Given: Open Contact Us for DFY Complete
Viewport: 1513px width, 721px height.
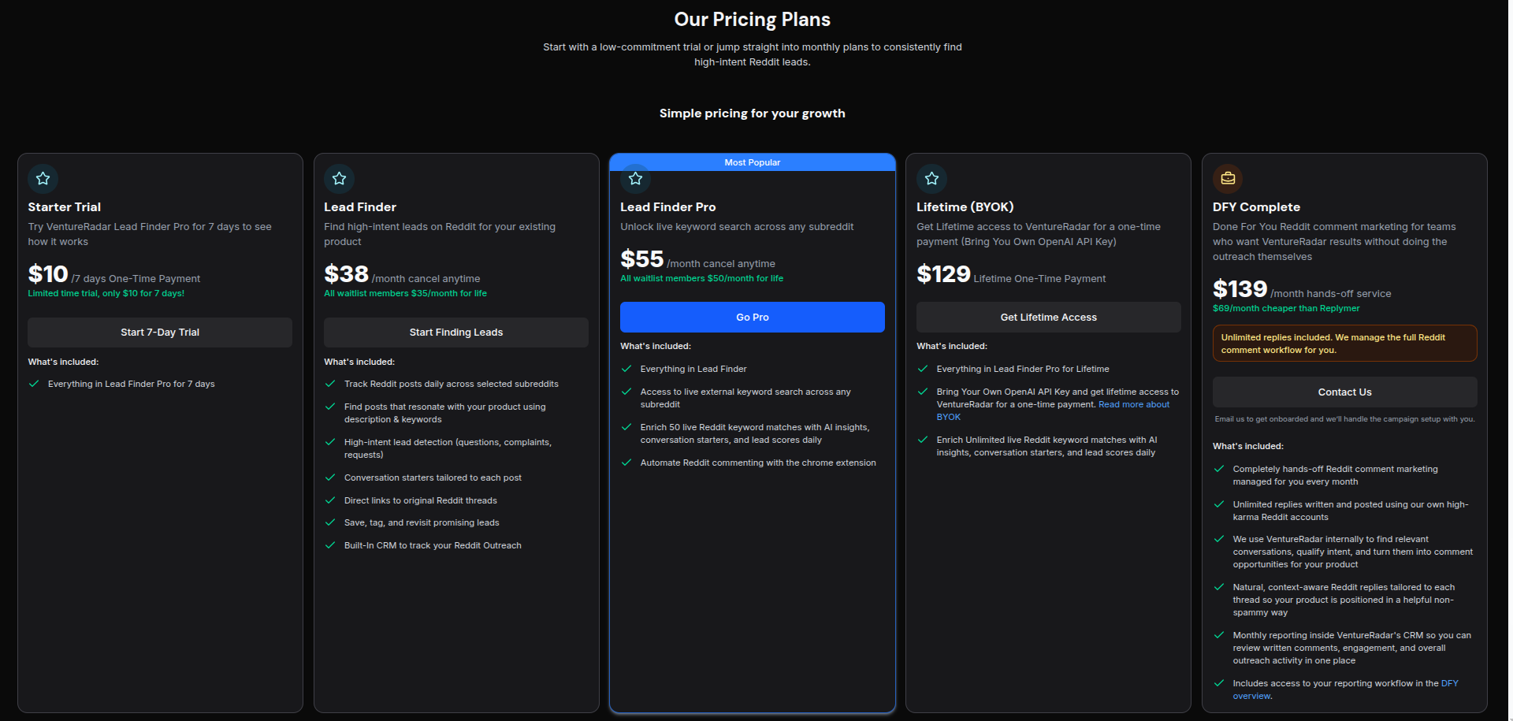Looking at the screenshot, I should (x=1345, y=392).
